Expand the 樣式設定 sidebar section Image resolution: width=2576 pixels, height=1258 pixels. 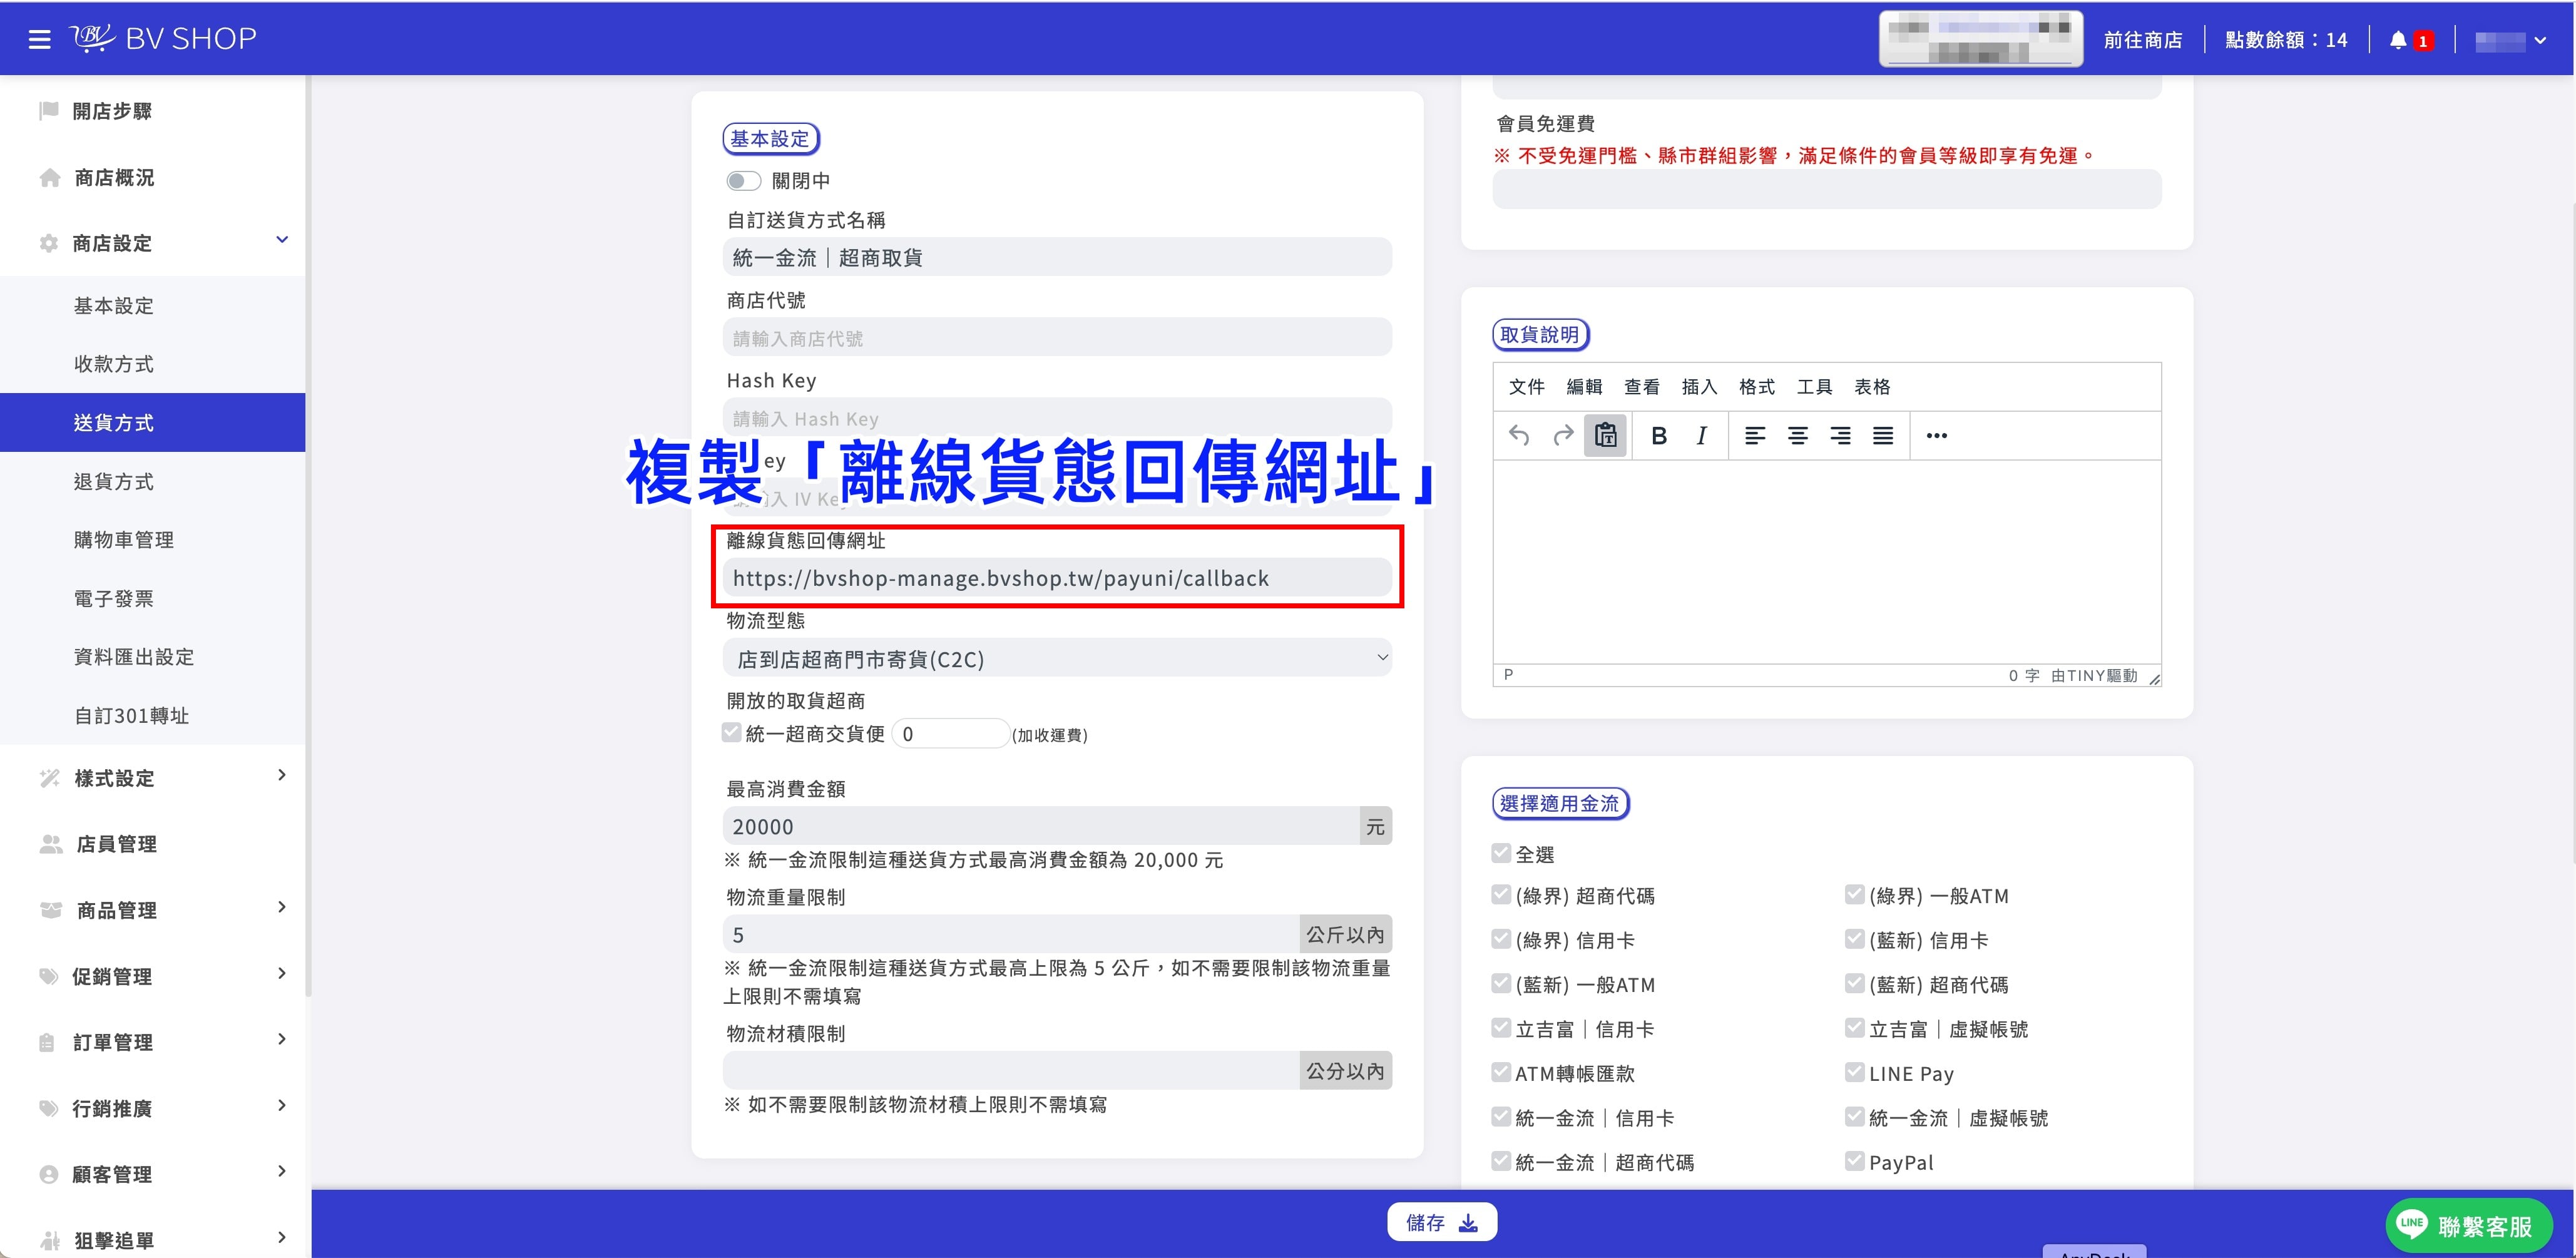[x=282, y=775]
